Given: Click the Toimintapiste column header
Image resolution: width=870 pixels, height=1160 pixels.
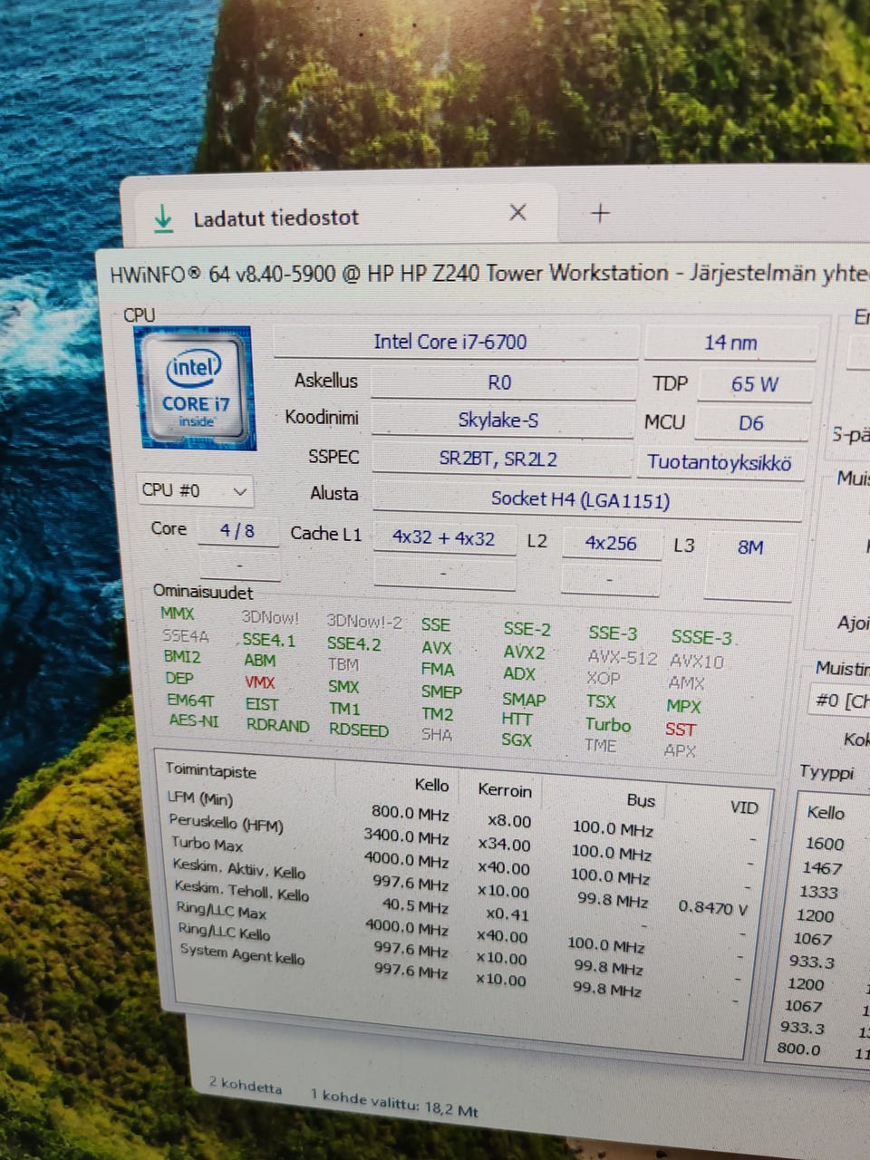Looking at the screenshot, I should 210,770.
